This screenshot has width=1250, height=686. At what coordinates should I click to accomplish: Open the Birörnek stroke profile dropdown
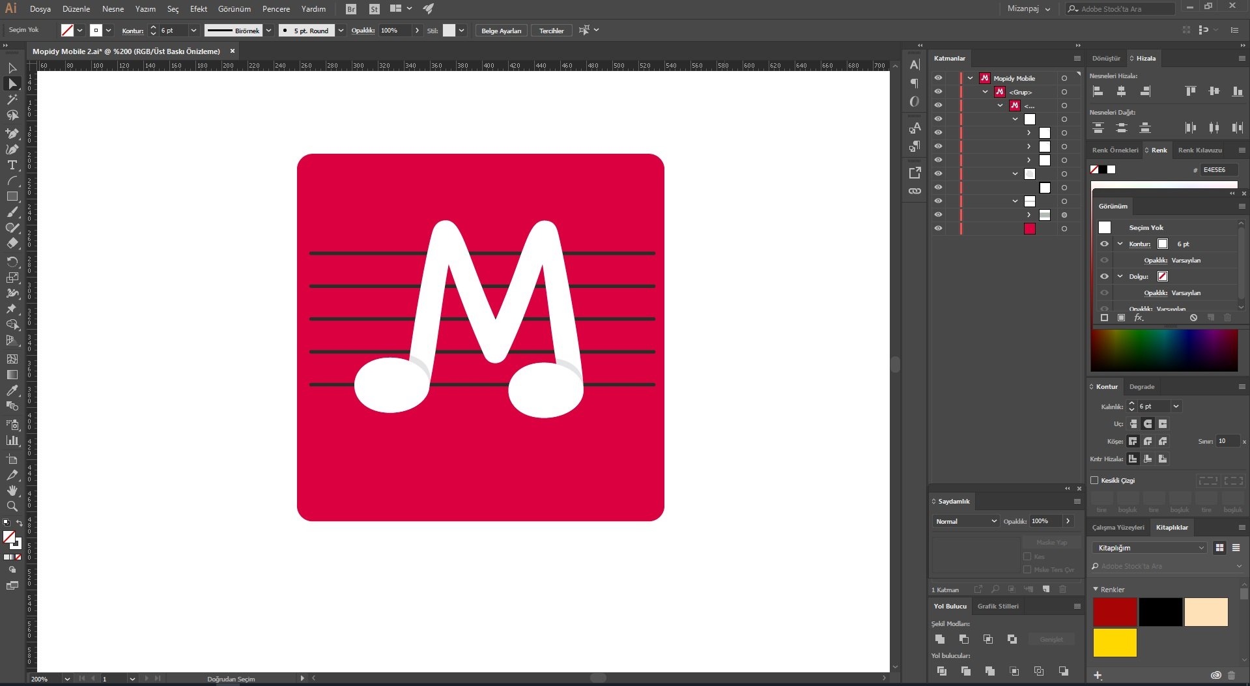(268, 31)
